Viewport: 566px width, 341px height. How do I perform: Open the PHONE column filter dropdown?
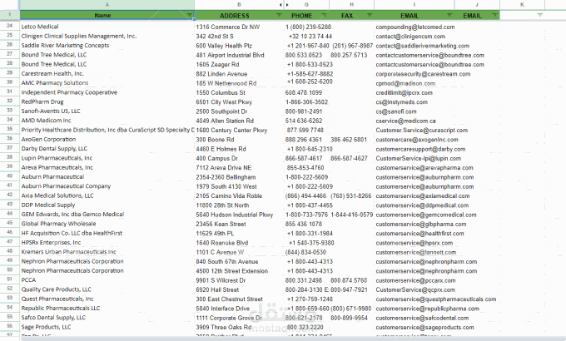click(324, 15)
